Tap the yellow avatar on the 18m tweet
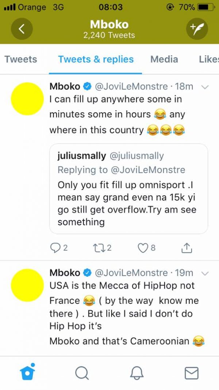Viewport: 219px width, 390px height. (27, 99)
